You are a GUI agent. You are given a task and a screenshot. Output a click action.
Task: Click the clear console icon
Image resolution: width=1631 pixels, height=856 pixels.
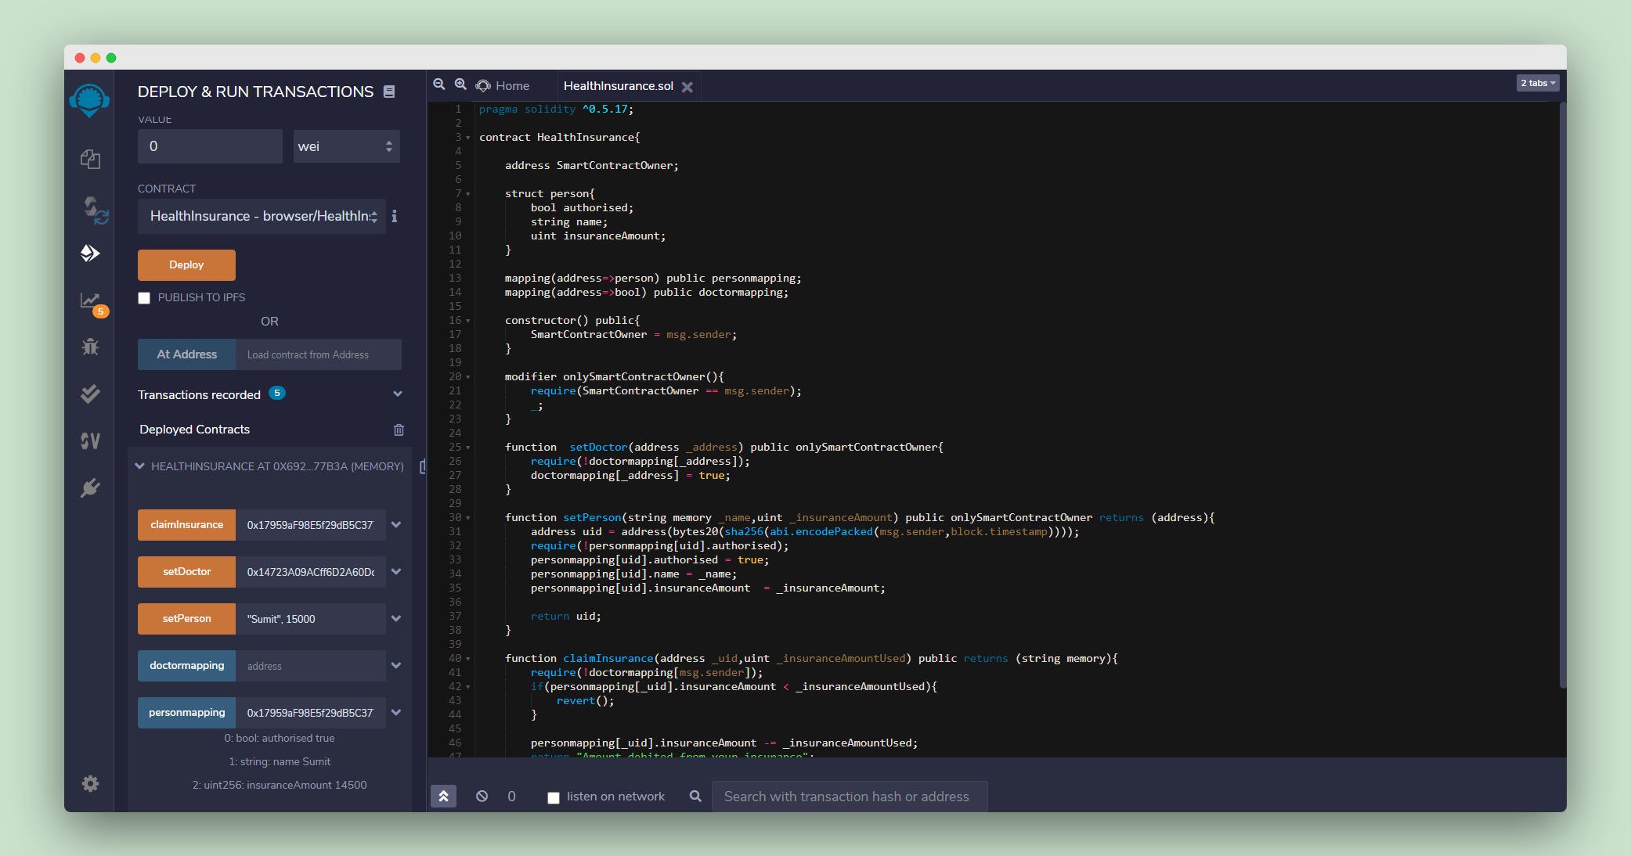(482, 796)
